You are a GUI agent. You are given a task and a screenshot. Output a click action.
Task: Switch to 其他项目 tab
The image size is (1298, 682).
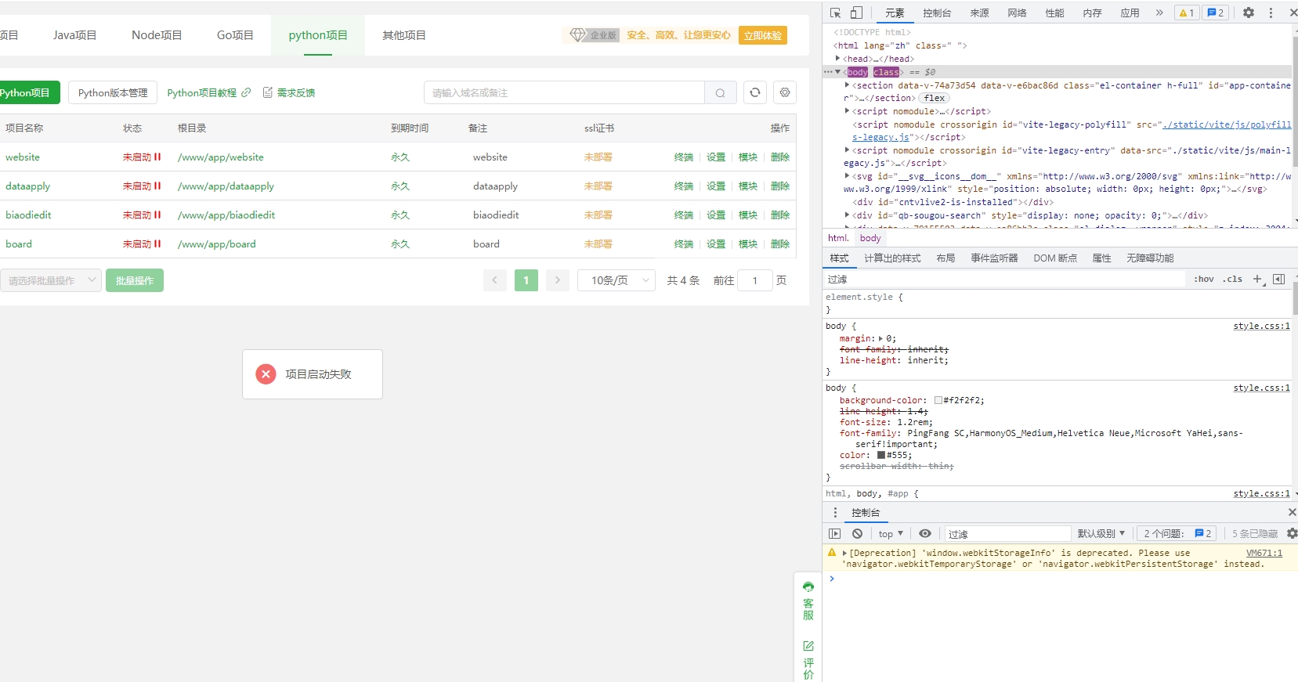pyautogui.click(x=404, y=35)
